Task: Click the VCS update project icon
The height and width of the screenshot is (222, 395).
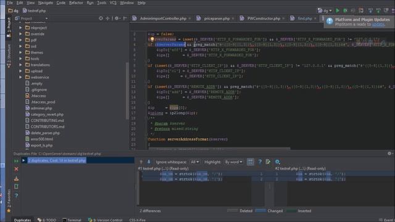Action: (x=370, y=10)
